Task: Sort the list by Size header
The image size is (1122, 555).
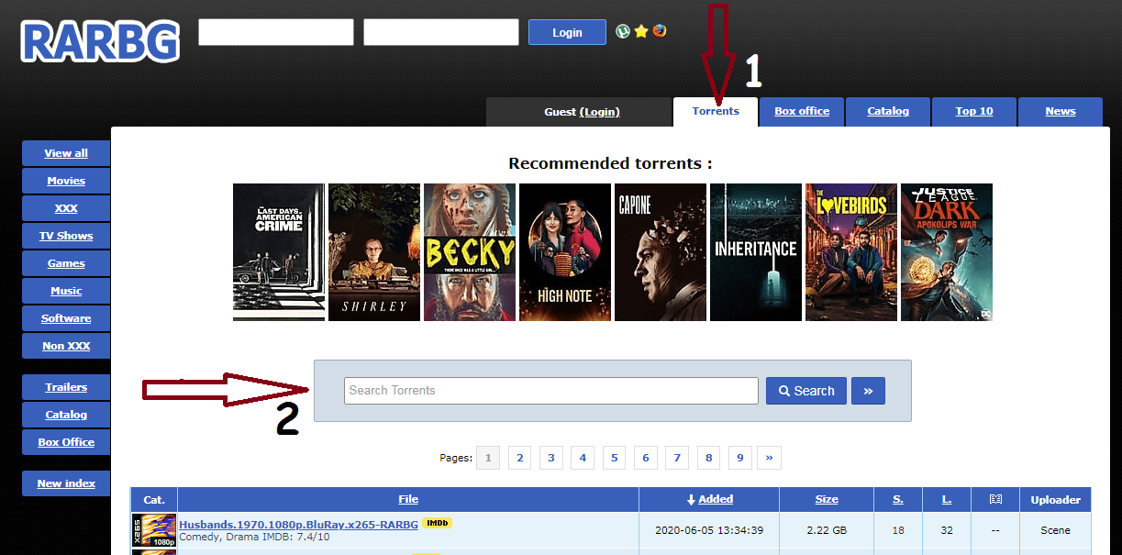Action: 827,499
